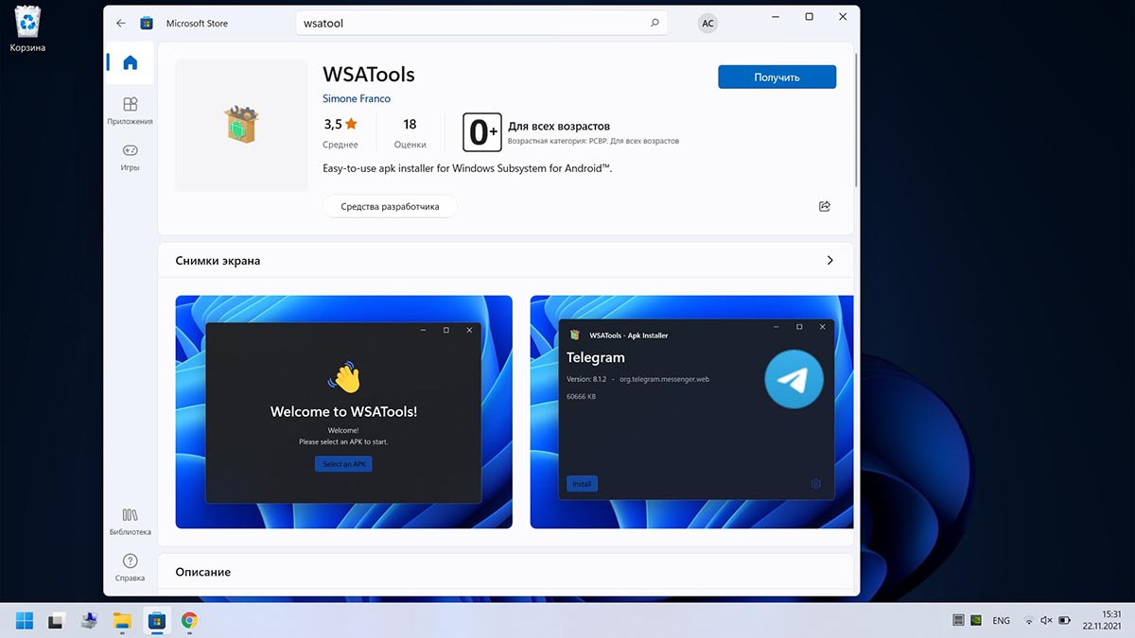
Task: Go back using the Store back arrow
Action: click(121, 23)
